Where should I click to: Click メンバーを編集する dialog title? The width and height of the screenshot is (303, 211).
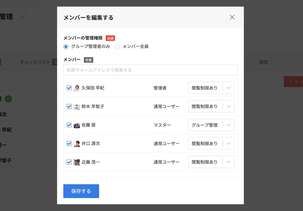click(x=89, y=18)
